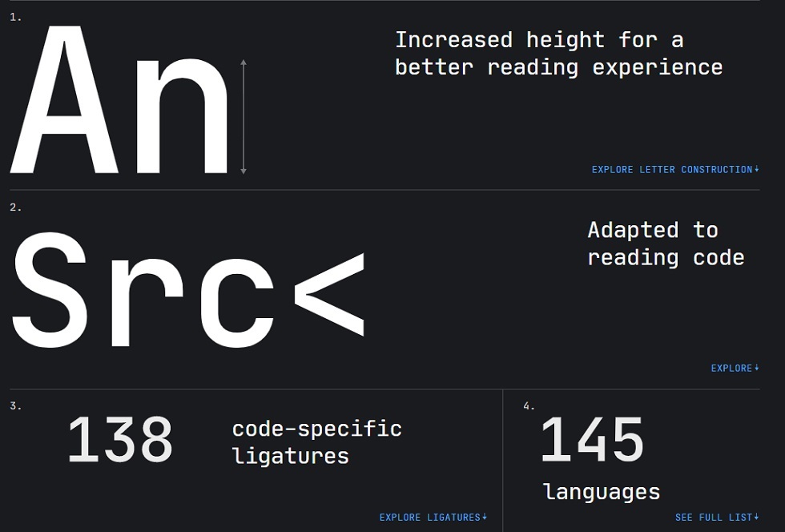Click the down arrow after See Full List
785x532 pixels.
click(x=757, y=517)
